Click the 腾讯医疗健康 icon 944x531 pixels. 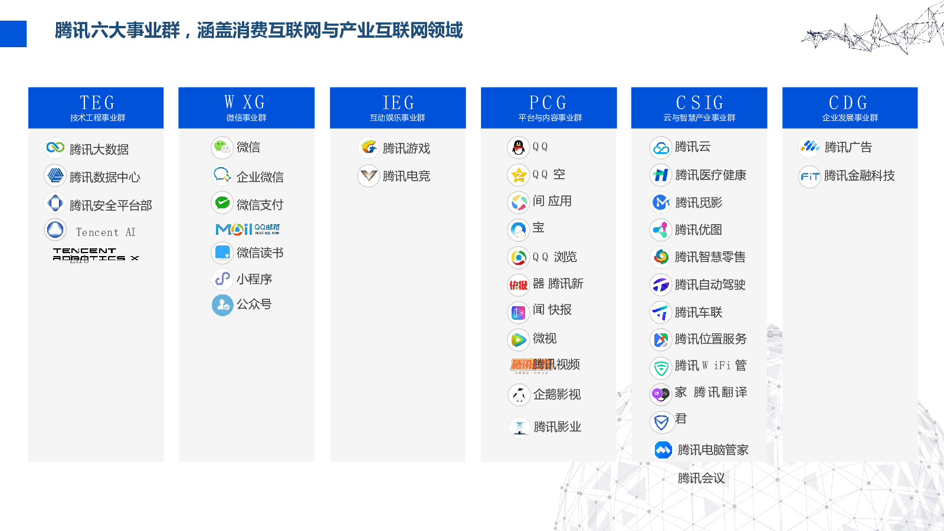point(661,175)
